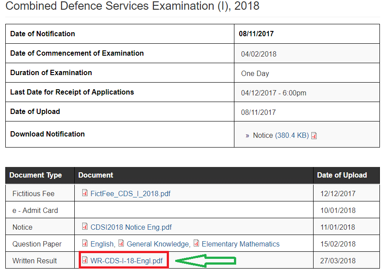Viewport: 383px width, 273px height.
Task: Click the PDF icon before the English question paper
Action: pyautogui.click(x=84, y=244)
